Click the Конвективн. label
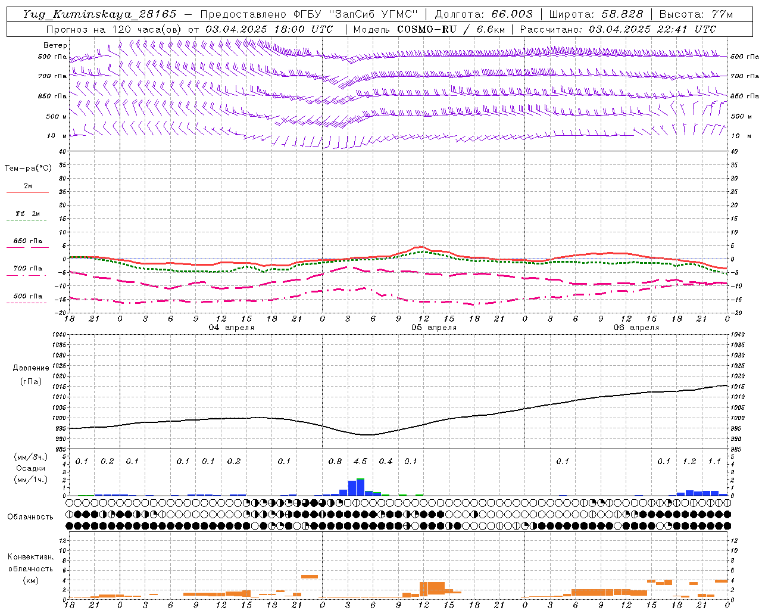Viewport: 762px width, 610px height. pyautogui.click(x=30, y=557)
